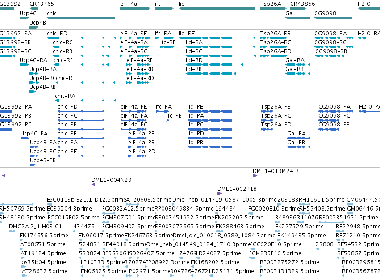Click the Ucp4C-RA transcript
Screen dimensions: 380x278
24,65
